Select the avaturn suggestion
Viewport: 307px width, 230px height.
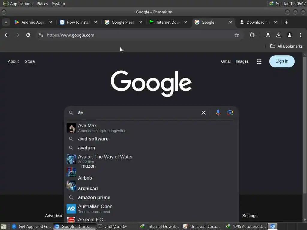click(151, 148)
